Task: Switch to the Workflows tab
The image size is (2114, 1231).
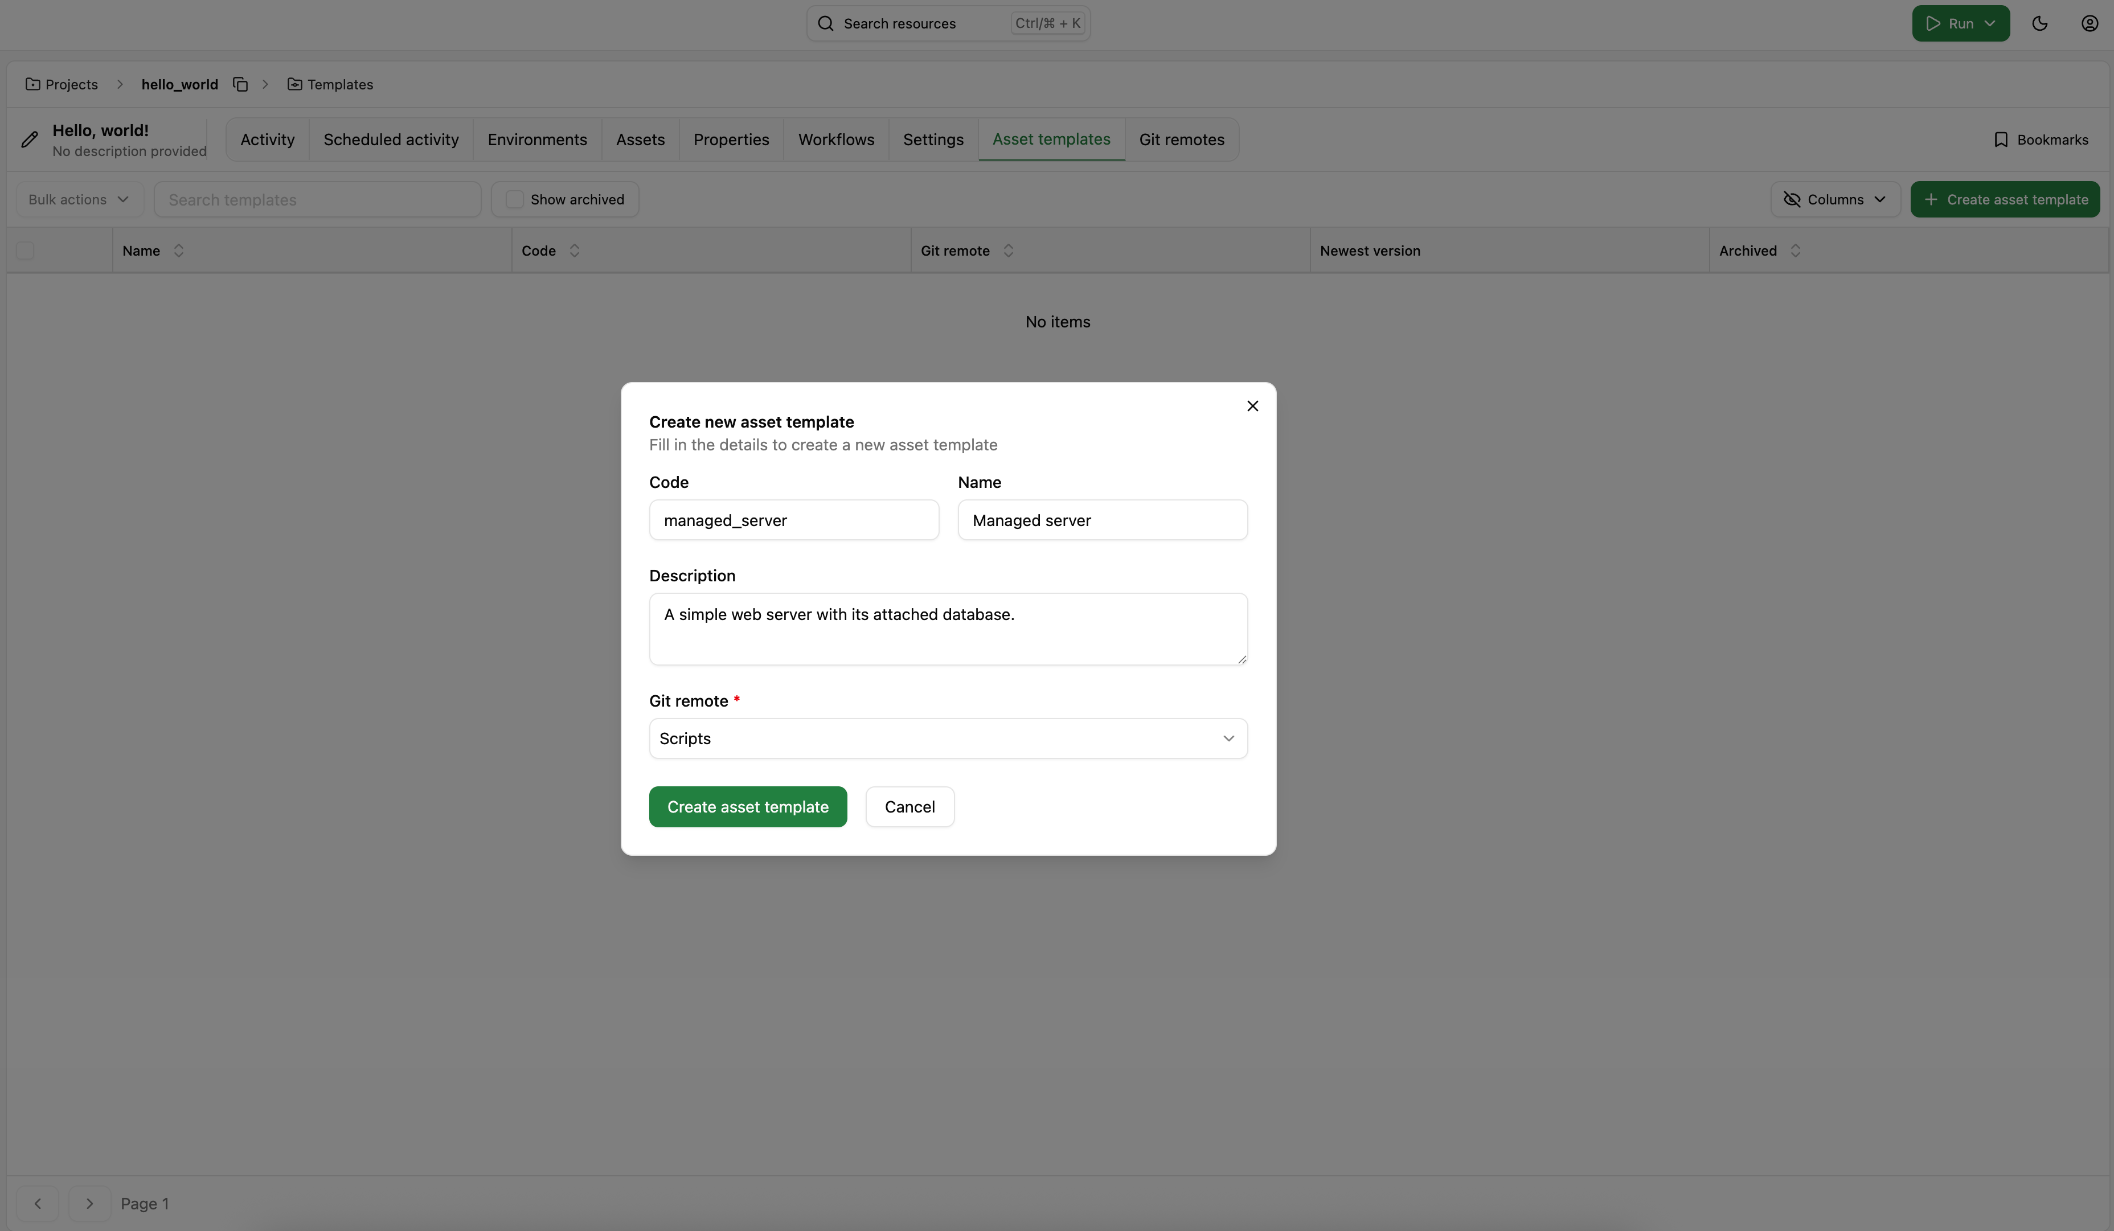Action: pyautogui.click(x=835, y=139)
